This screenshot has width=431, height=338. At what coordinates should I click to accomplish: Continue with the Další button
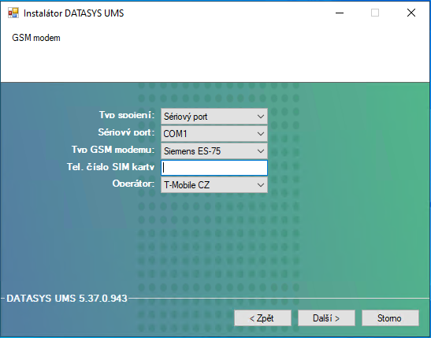(326, 318)
